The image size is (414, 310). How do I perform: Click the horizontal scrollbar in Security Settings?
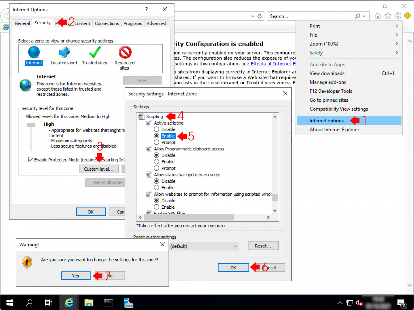point(189,217)
